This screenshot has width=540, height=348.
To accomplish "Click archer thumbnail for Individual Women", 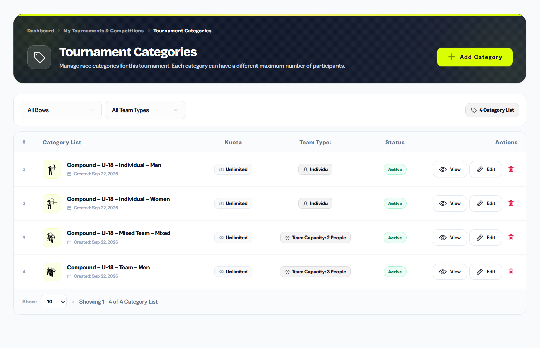I will pos(52,203).
